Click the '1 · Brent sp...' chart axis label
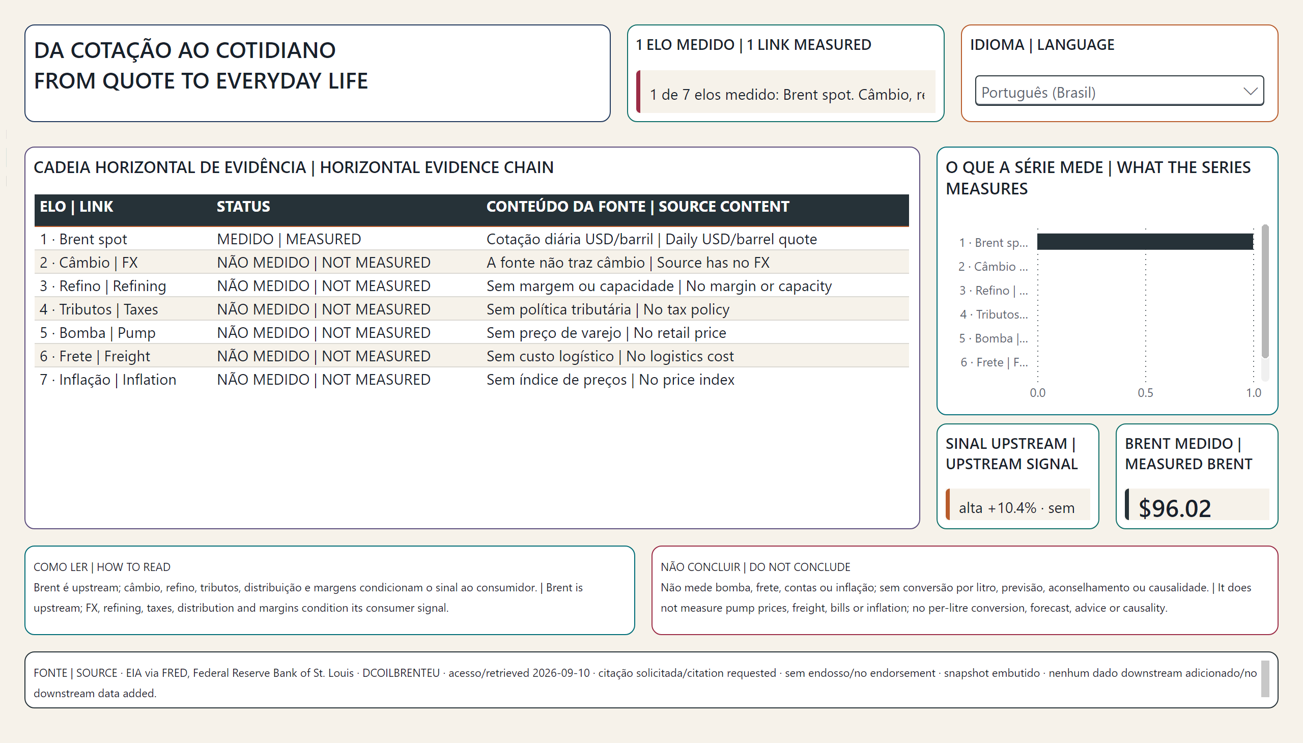Screen dimensions: 1303x743 [993, 242]
